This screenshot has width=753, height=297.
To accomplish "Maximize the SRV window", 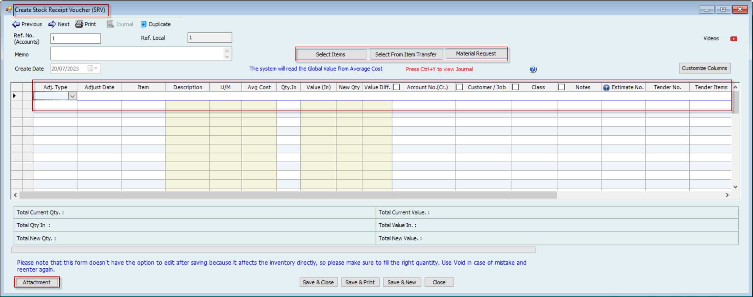I will coord(723,9).
